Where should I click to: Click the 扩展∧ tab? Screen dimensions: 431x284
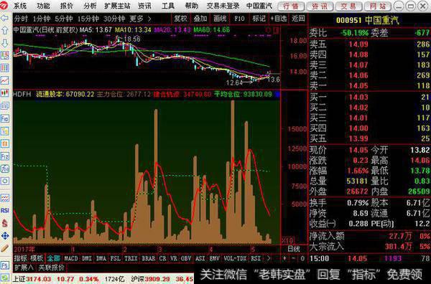(24, 267)
